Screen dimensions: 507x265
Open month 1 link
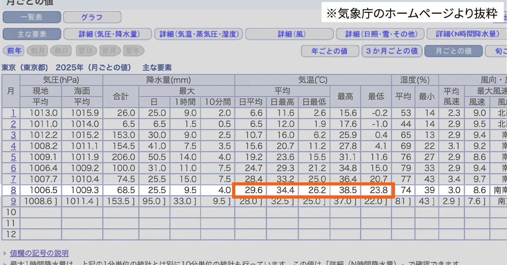(14, 113)
